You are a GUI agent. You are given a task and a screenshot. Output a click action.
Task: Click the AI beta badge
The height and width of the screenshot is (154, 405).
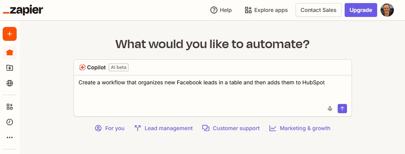(x=118, y=67)
